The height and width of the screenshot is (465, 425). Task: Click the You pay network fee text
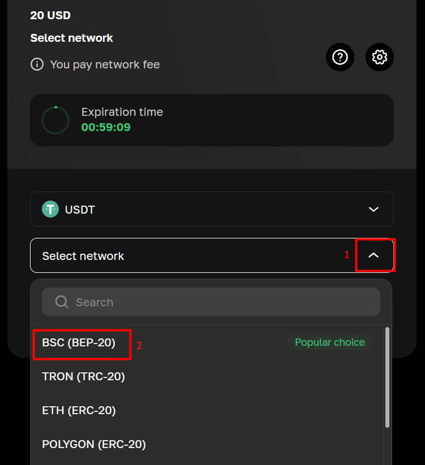point(105,64)
